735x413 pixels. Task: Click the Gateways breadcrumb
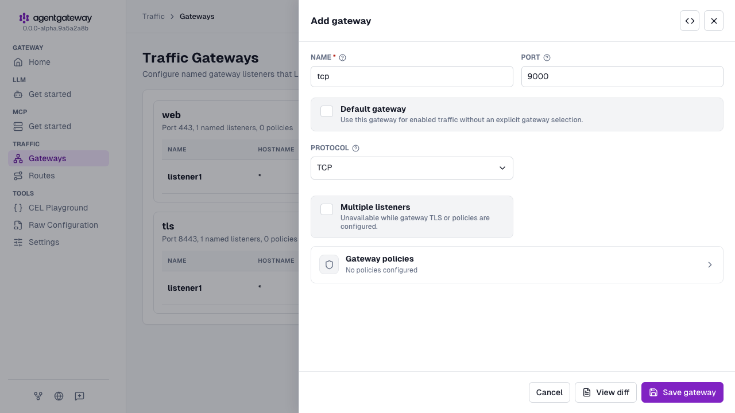coord(197,17)
